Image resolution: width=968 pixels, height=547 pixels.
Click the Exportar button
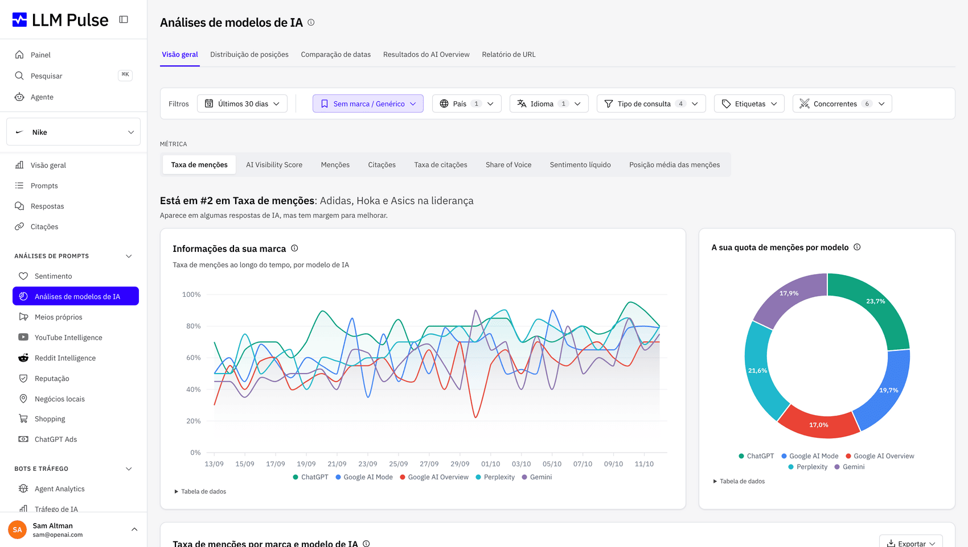click(x=910, y=543)
